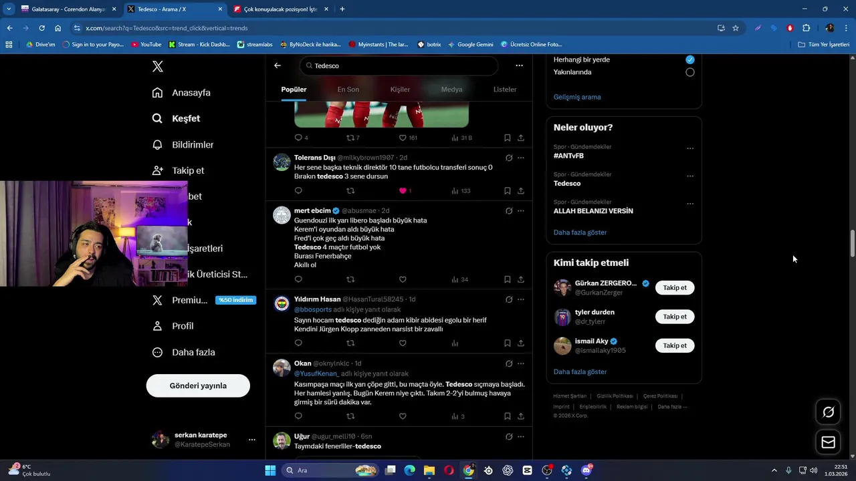
Task: Unlike the Tolerans Dışı post
Action: click(403, 191)
